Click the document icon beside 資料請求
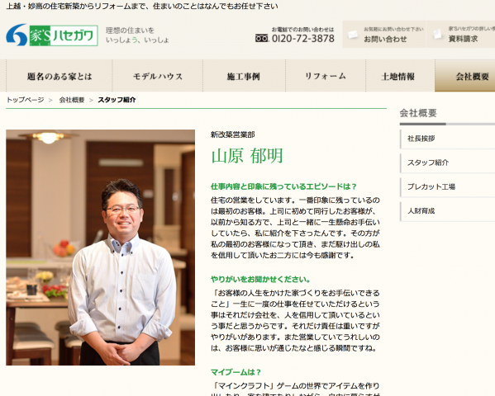 pyautogui.click(x=437, y=34)
